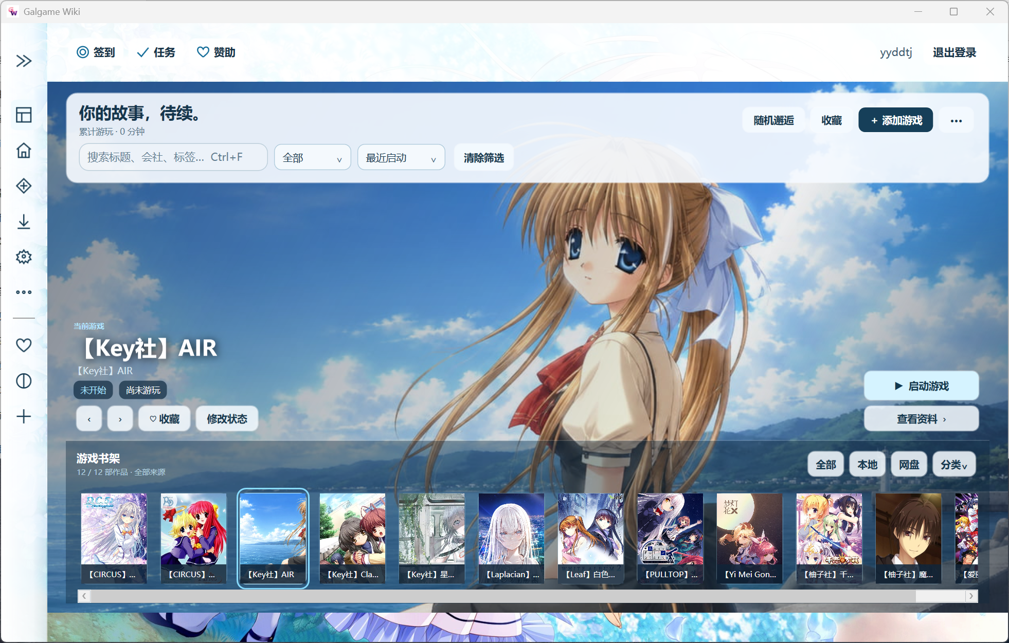Click 清除筛选 clear filters
This screenshot has width=1009, height=643.
click(x=483, y=157)
